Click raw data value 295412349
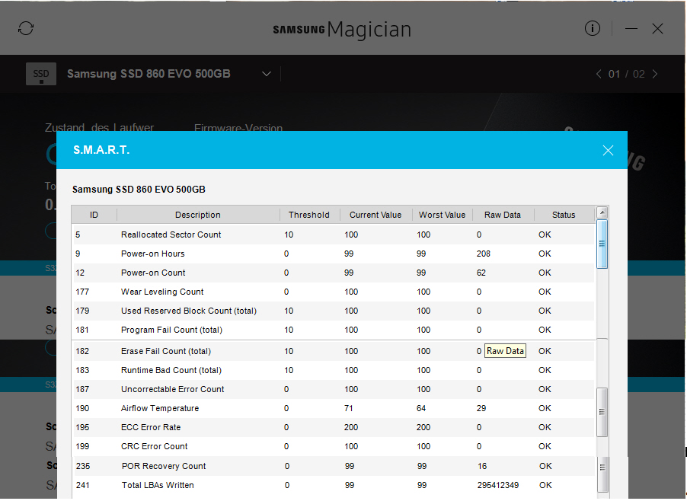The height and width of the screenshot is (501, 687). [498, 485]
